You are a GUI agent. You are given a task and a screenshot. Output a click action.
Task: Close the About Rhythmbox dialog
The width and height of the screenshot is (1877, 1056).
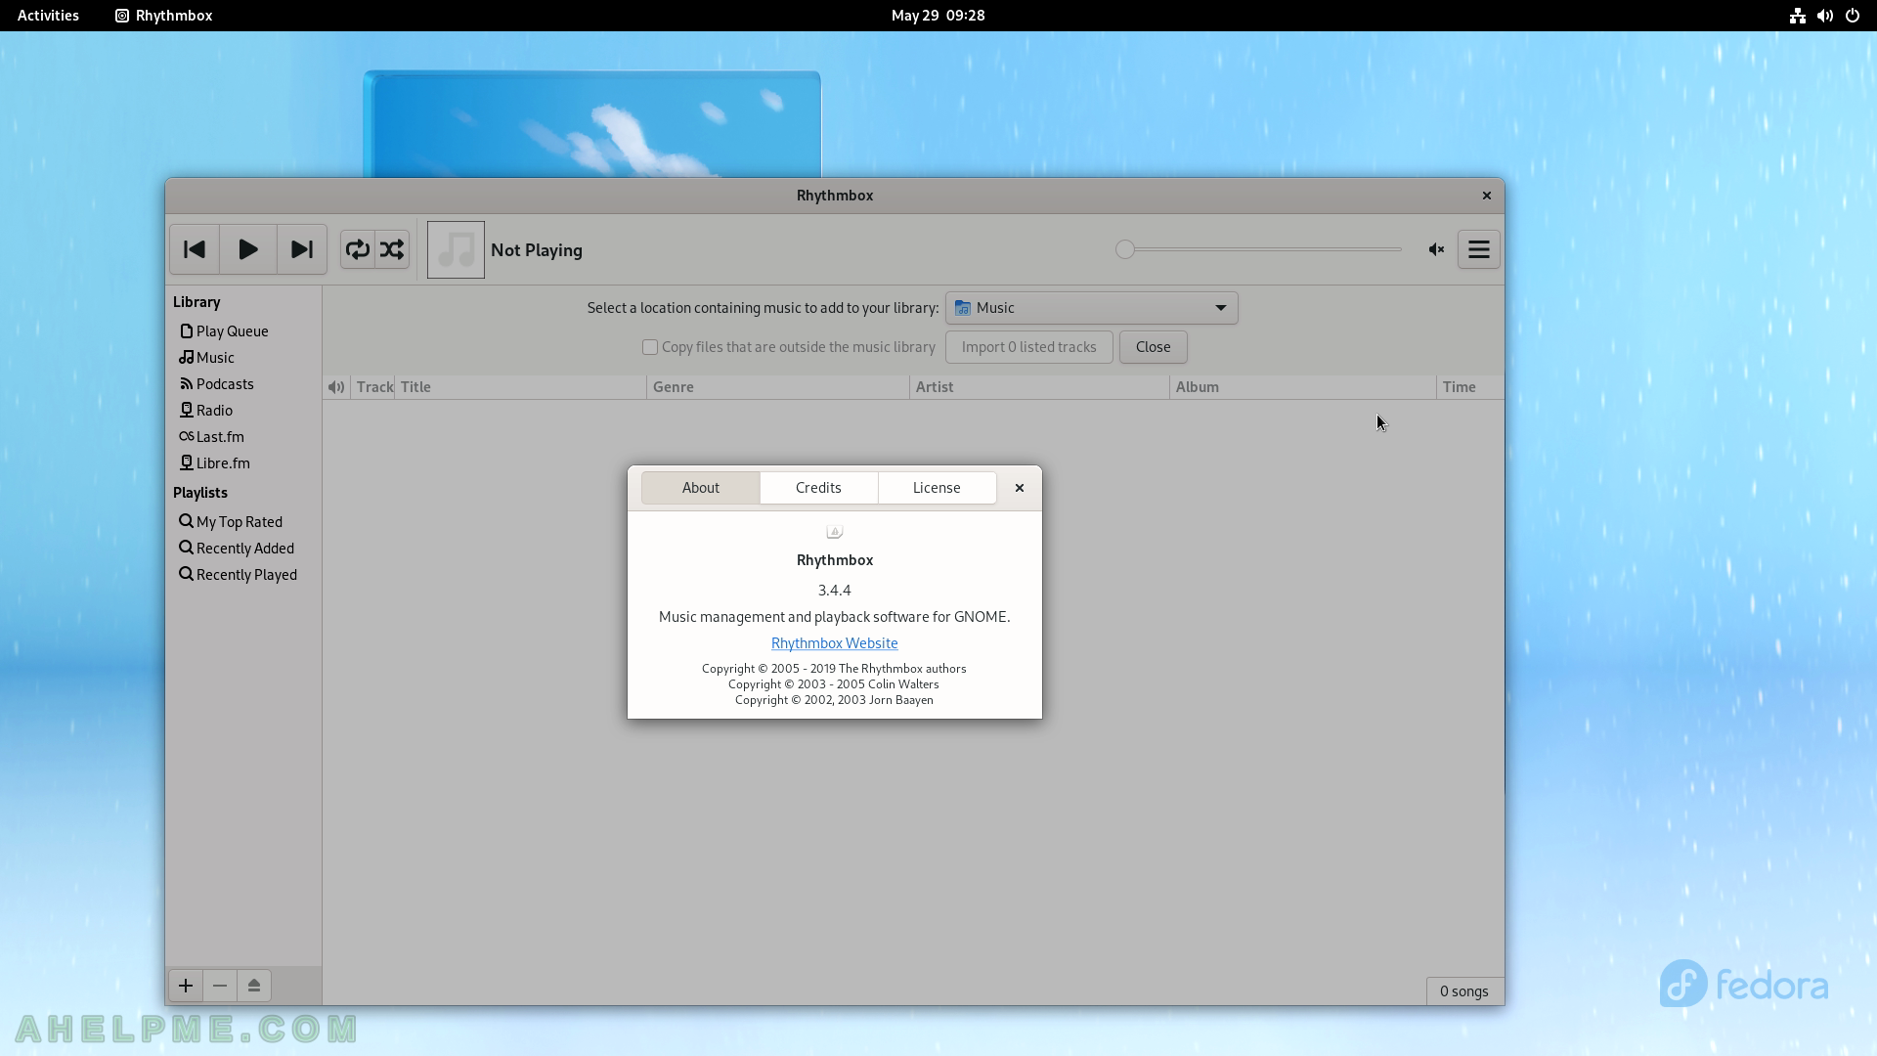(1020, 488)
